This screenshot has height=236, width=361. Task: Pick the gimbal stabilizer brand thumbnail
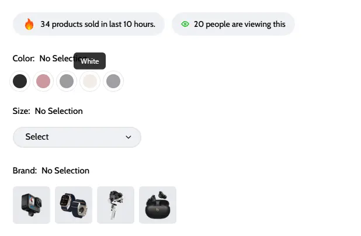(x=116, y=205)
